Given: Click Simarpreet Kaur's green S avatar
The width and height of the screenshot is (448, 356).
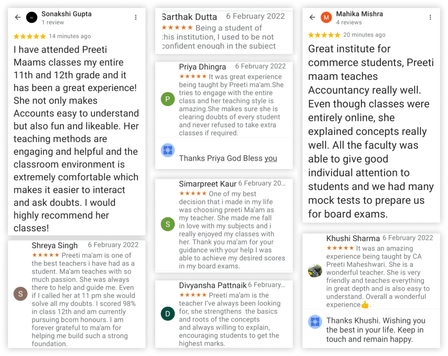Looking at the screenshot, I should [168, 225].
